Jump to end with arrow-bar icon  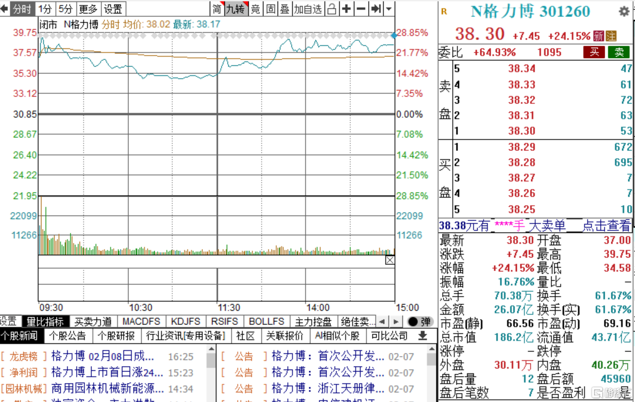pyautogui.click(x=376, y=9)
